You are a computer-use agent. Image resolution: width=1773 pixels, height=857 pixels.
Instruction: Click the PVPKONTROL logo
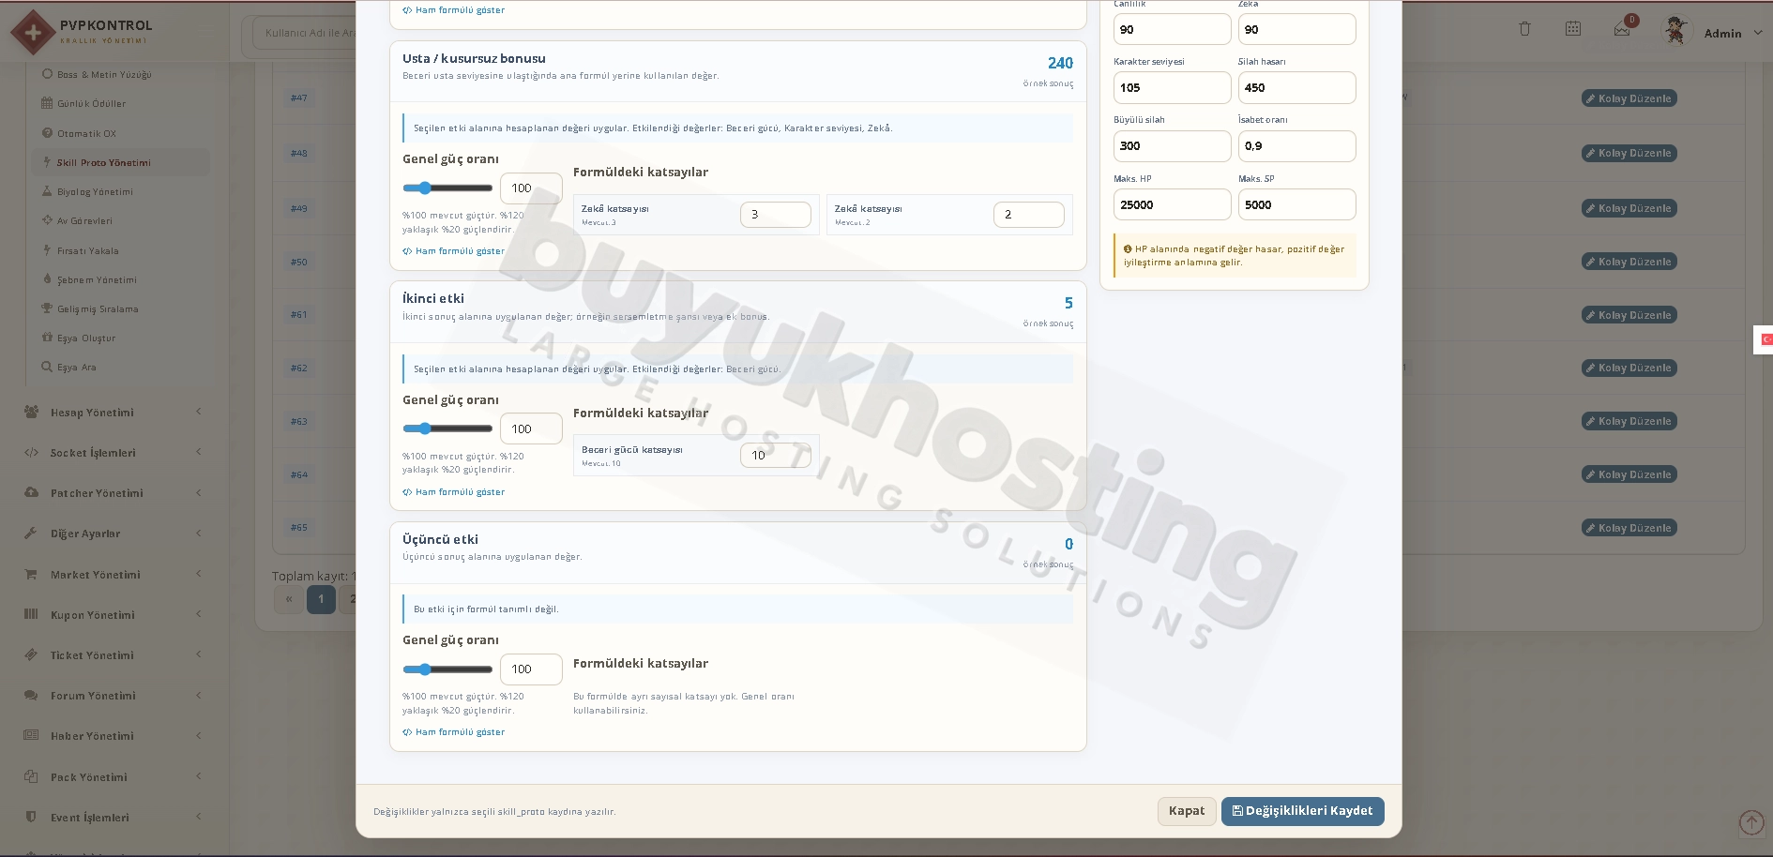coord(81,32)
